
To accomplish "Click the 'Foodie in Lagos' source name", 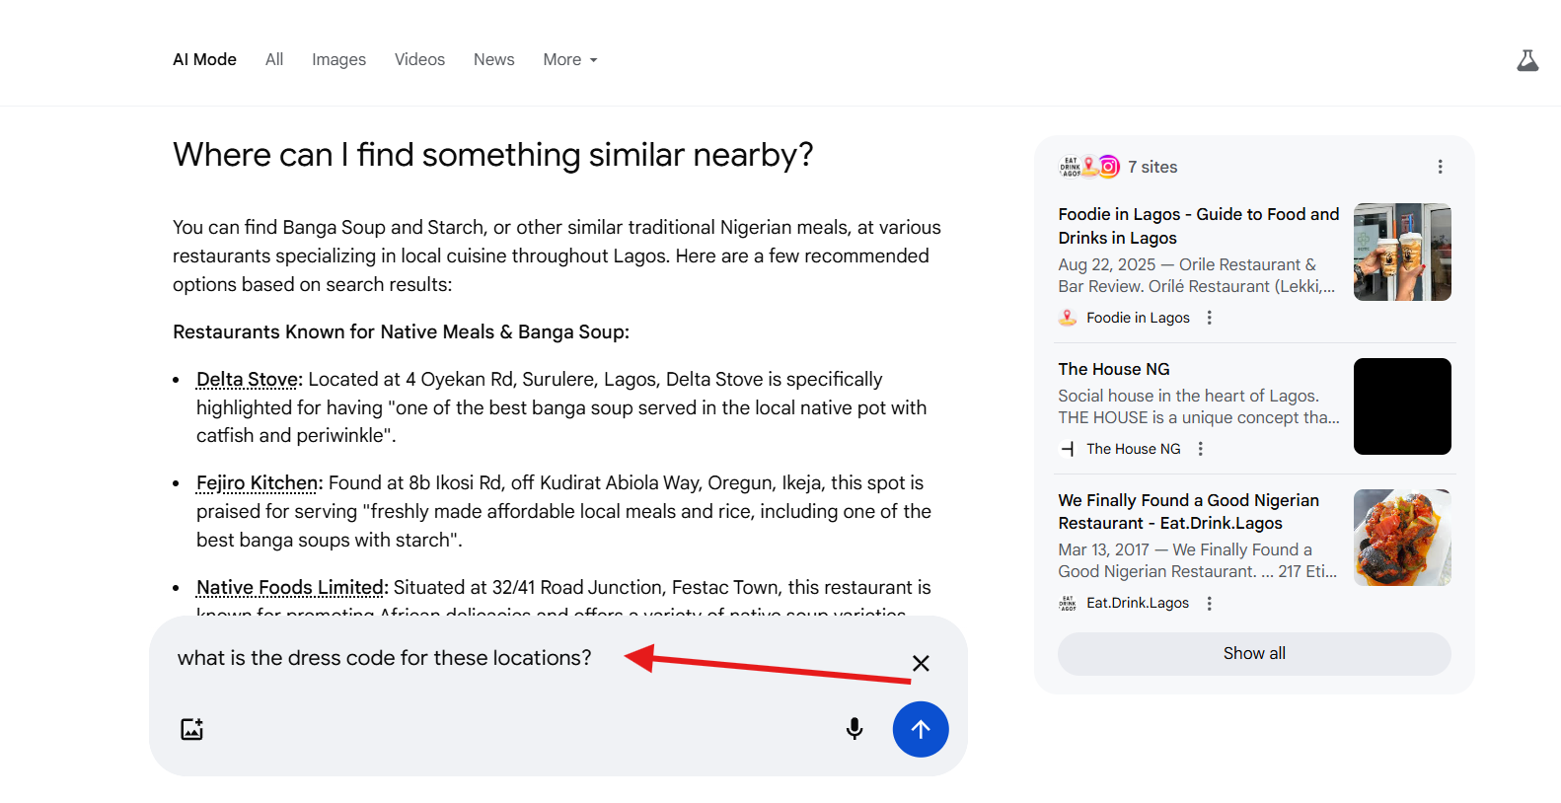I will pyautogui.click(x=1138, y=318).
